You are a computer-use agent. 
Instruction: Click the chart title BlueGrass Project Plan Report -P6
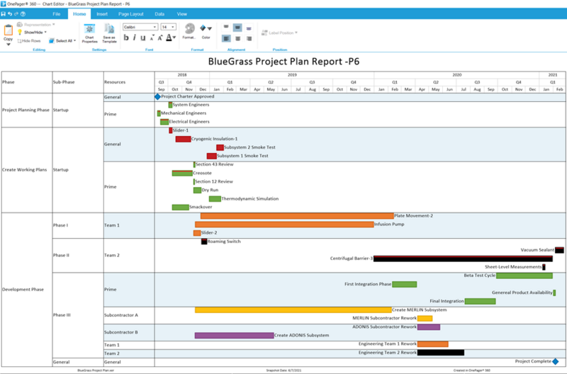tap(283, 62)
